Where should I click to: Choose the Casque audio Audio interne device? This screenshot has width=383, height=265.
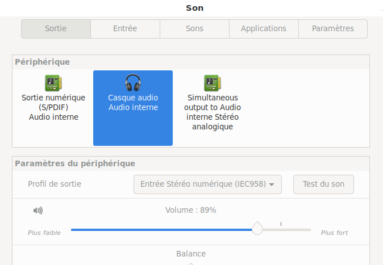click(x=133, y=108)
